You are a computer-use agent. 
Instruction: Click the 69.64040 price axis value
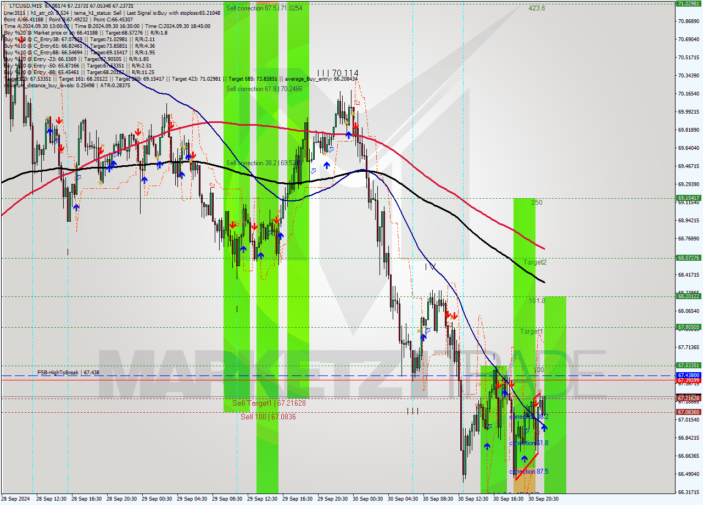pos(688,148)
